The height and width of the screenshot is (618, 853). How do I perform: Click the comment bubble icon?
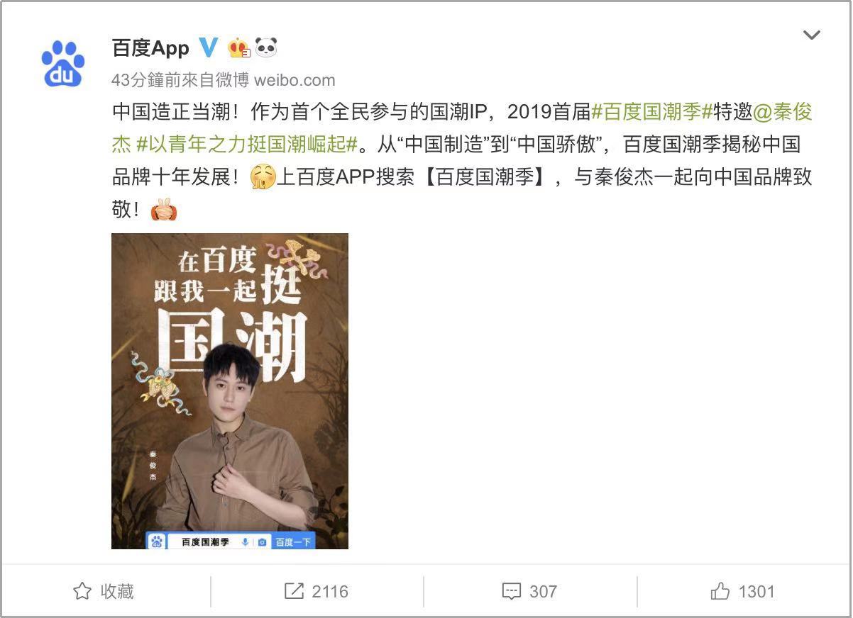tap(511, 592)
